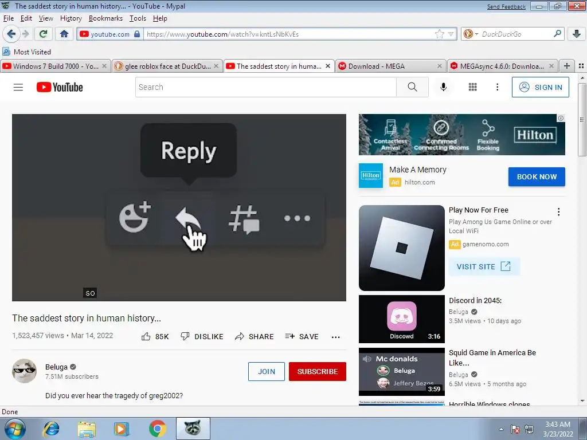587x440 pixels.
Task: Open the Tools menu
Action: coord(138,18)
